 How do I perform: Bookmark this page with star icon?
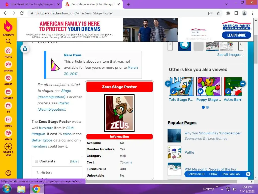[x=218, y=13]
